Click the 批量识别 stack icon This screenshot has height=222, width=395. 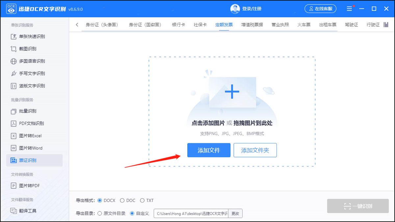(x=13, y=111)
